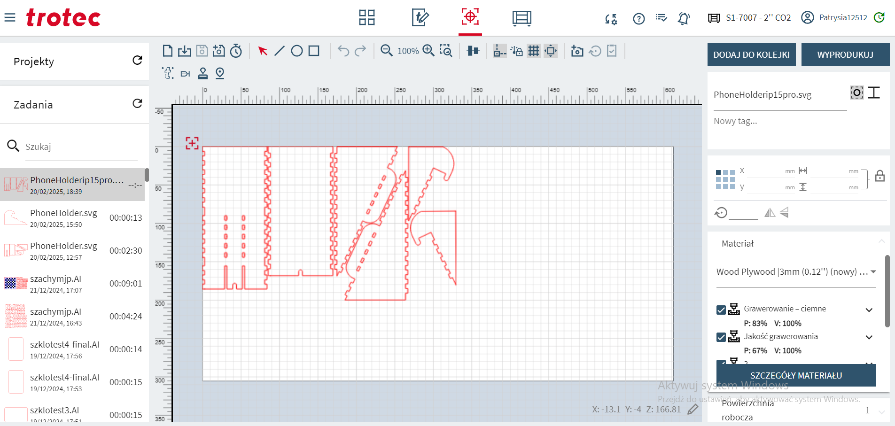Click the DODAJ DO KOLEJKI button
The image size is (895, 426).
coord(751,54)
